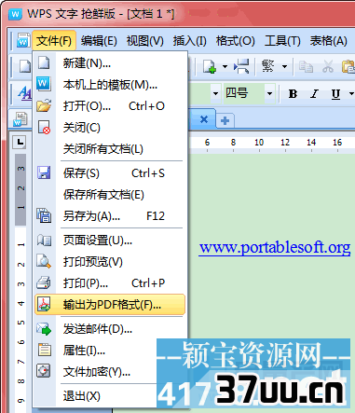
Task: Click the toolbar icon left of 繁
Action: [241, 66]
